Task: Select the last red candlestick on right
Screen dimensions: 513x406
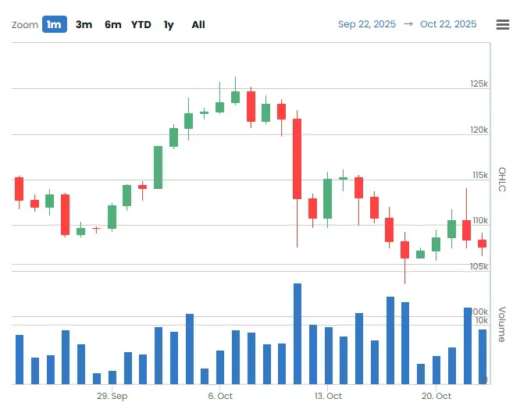Action: point(482,244)
